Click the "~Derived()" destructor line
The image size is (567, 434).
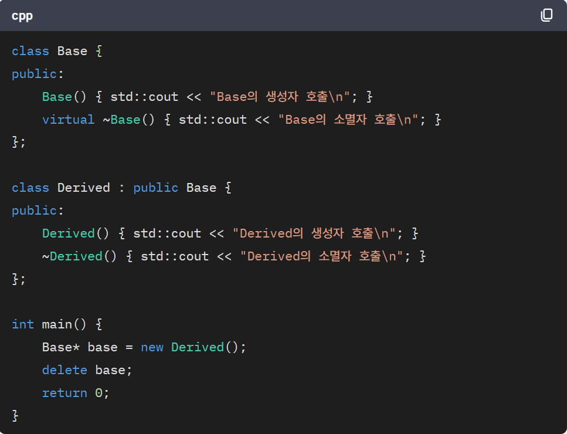click(233, 256)
